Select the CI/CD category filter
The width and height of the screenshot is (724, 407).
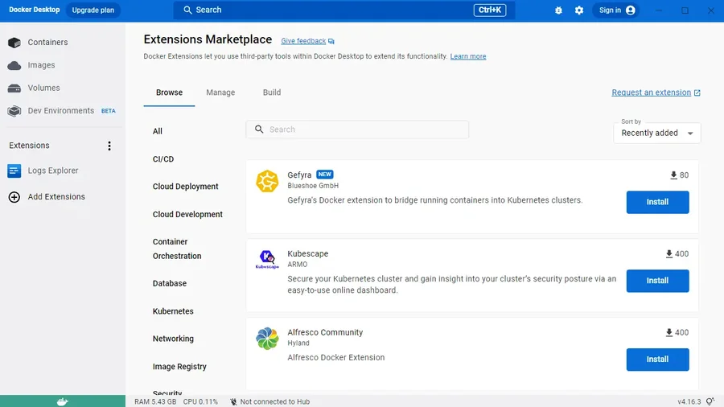tap(163, 159)
